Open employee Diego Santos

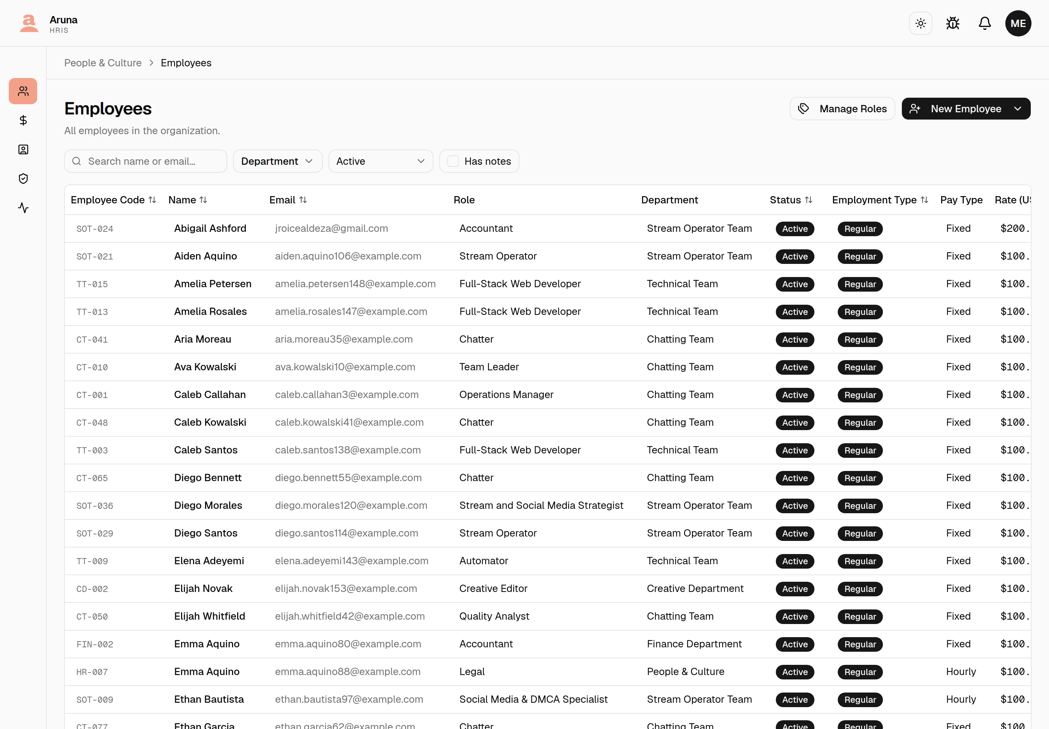206,533
